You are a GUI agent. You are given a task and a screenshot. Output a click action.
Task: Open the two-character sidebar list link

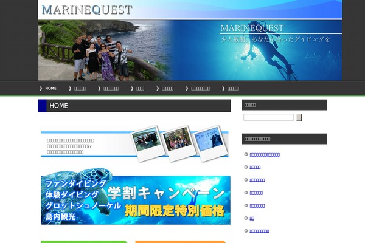click(252, 218)
